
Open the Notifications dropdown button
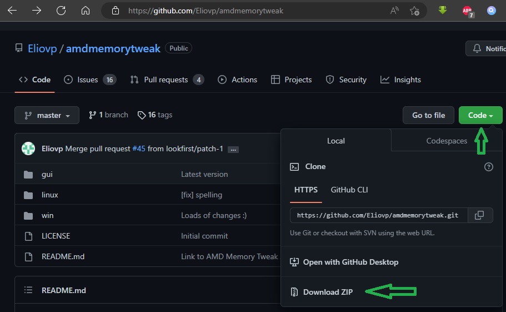click(x=487, y=48)
